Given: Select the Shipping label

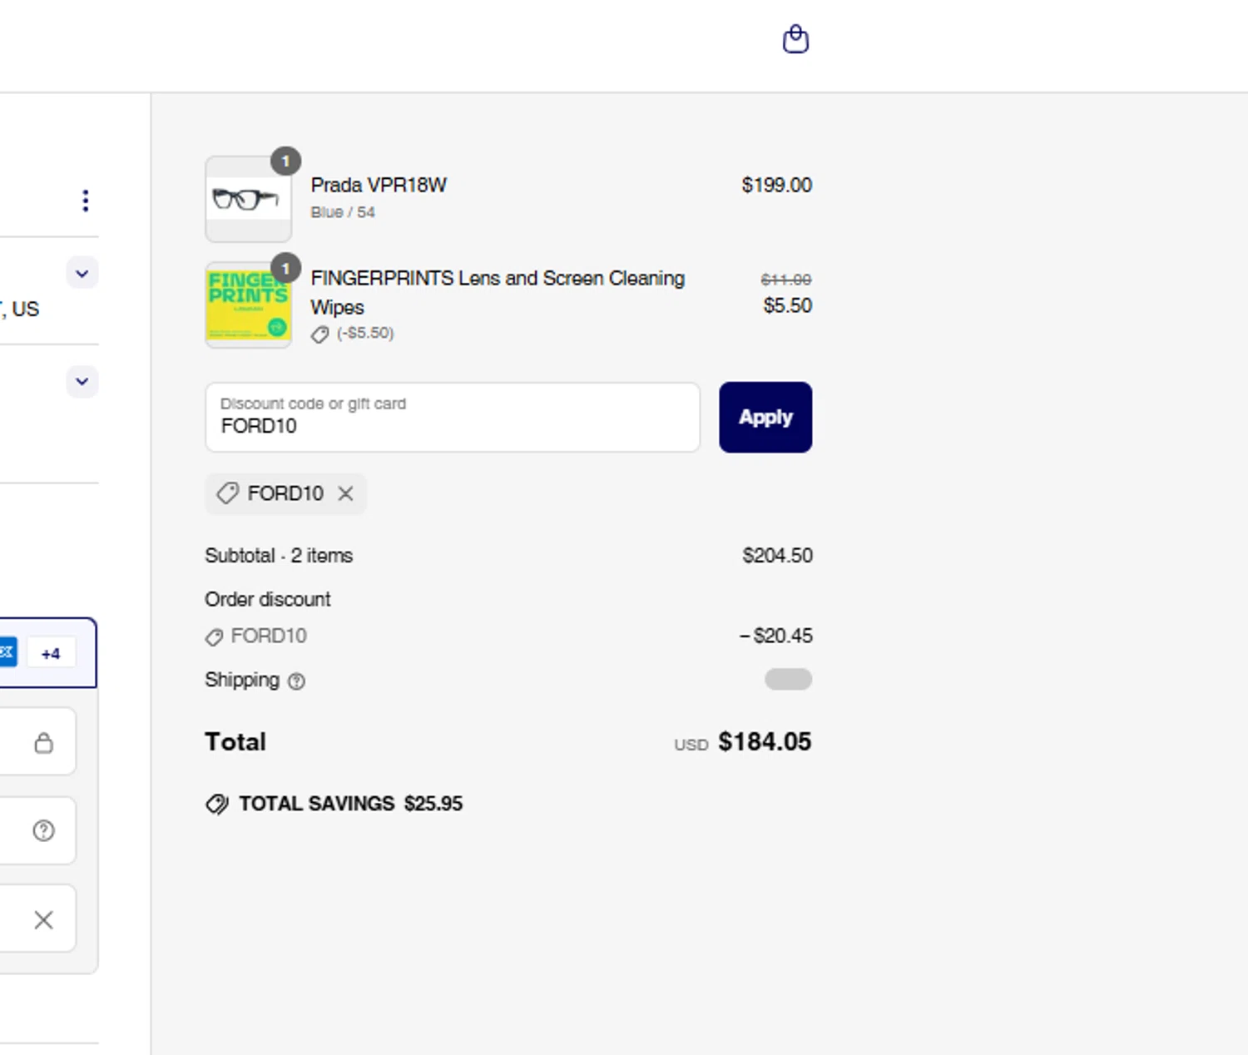Looking at the screenshot, I should (242, 680).
